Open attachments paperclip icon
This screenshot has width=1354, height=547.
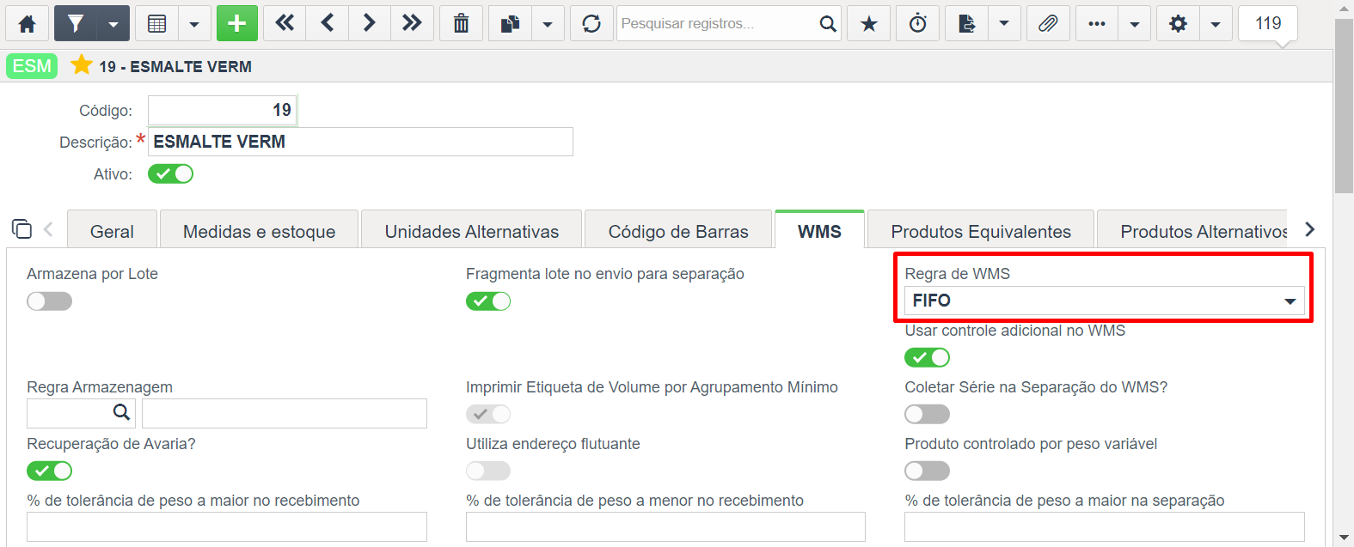1048,23
